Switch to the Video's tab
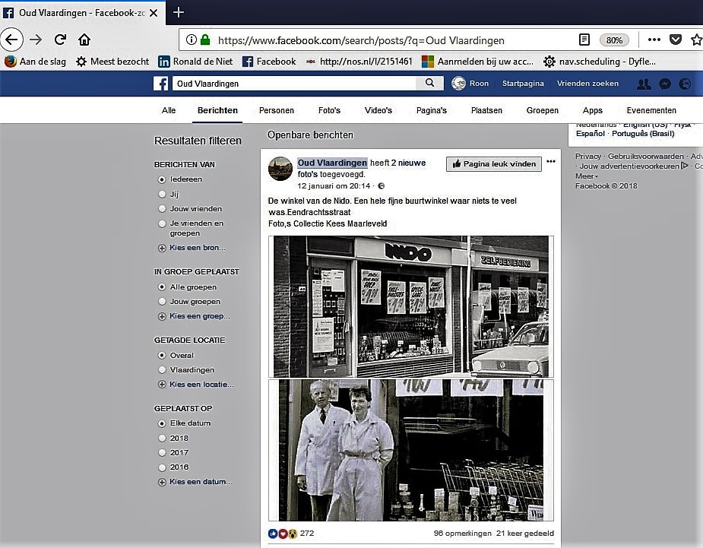 tap(378, 110)
